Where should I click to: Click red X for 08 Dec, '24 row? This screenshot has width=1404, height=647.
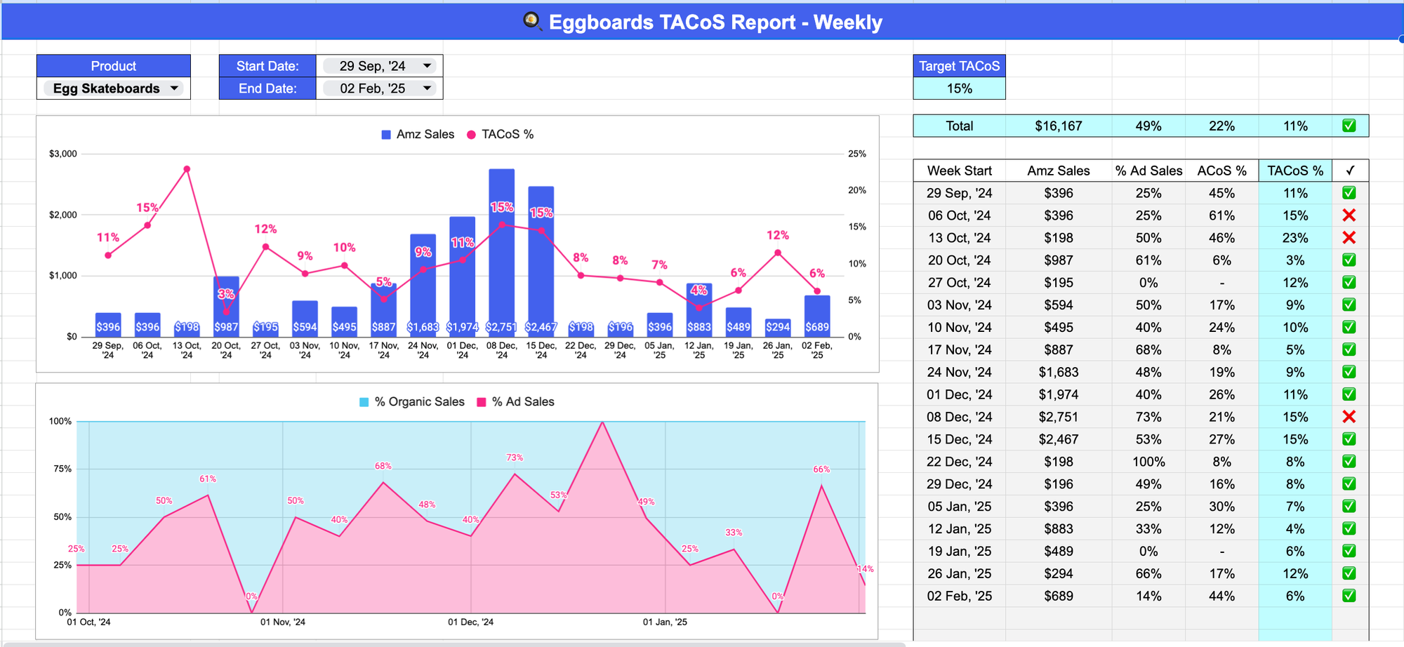[x=1349, y=417]
